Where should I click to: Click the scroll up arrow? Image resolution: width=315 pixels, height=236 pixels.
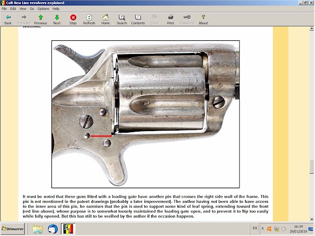[x=311, y=29]
